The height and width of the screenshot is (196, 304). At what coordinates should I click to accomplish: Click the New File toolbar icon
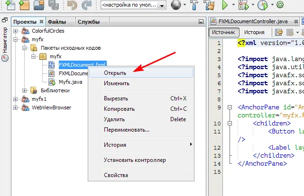pos(10,5)
